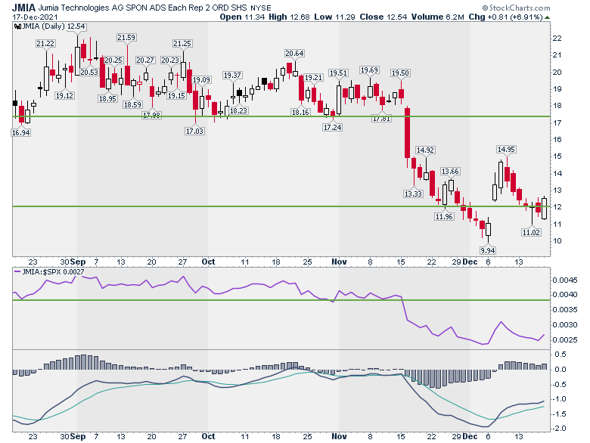The width and height of the screenshot is (590, 443).
Task: Click the 13.66 price label
Action: click(x=450, y=171)
